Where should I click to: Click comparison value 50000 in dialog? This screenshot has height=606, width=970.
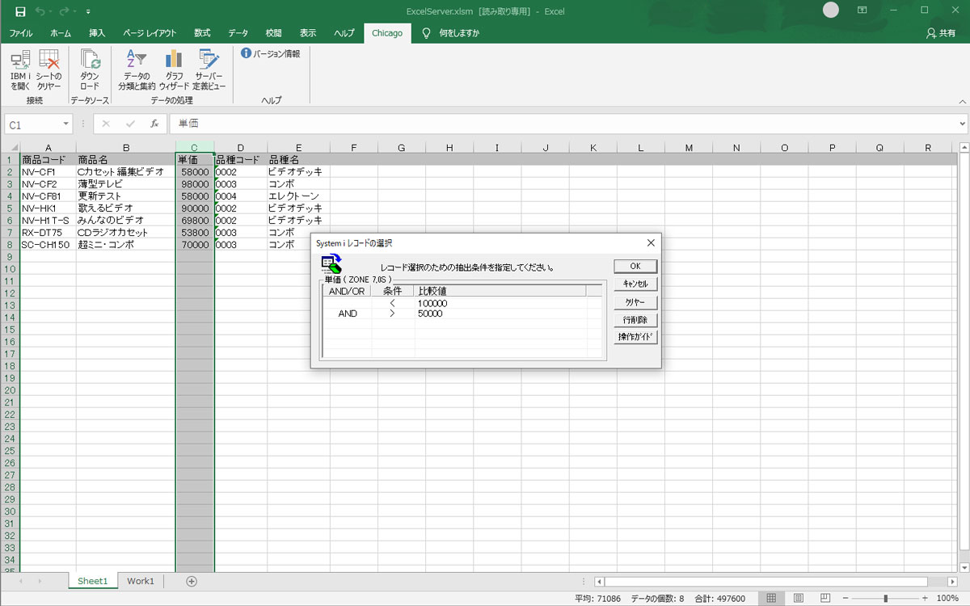[430, 314]
